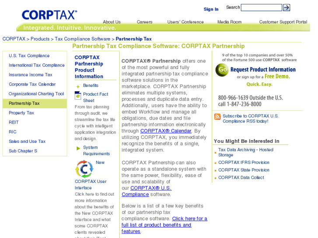Click full list of product benefits link
This screenshot has height=238, width=318.
tap(164, 225)
